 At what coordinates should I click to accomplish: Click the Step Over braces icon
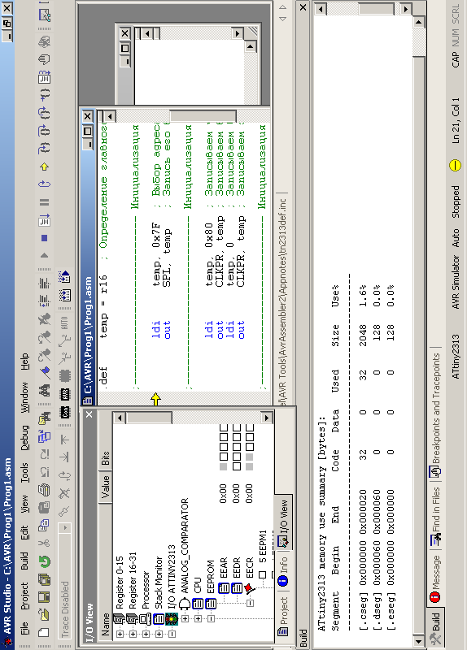click(x=44, y=131)
